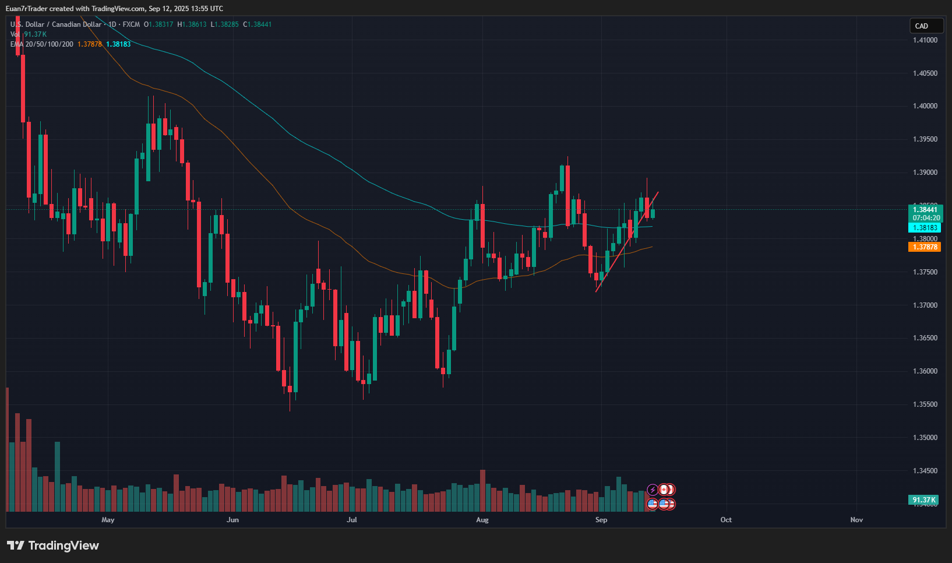Click the Euan7rTrader created with TradingView header
This screenshot has width=952, height=563.
pos(114,9)
